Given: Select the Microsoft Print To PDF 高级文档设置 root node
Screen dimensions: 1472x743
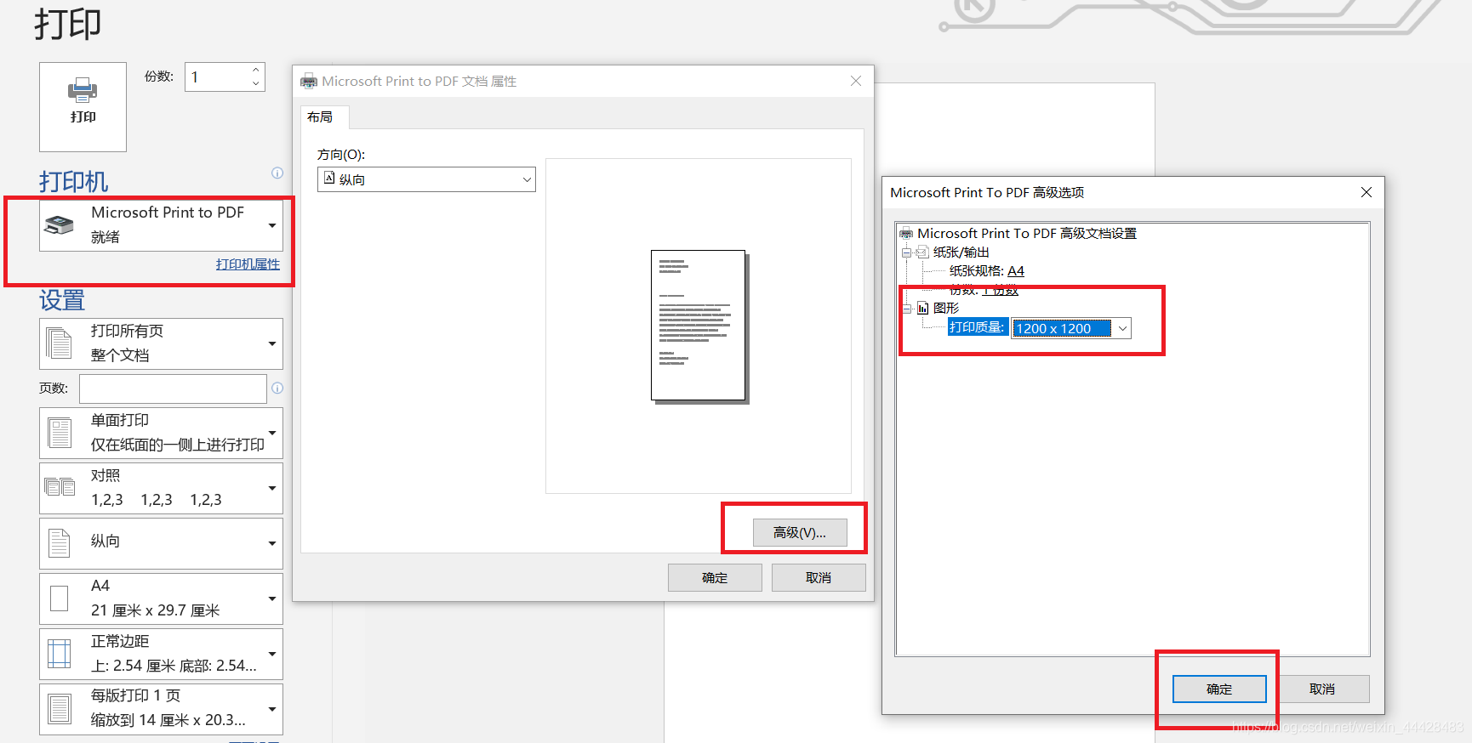Looking at the screenshot, I should [x=1027, y=233].
